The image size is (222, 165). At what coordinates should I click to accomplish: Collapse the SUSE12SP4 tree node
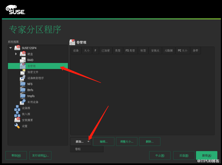10,48
